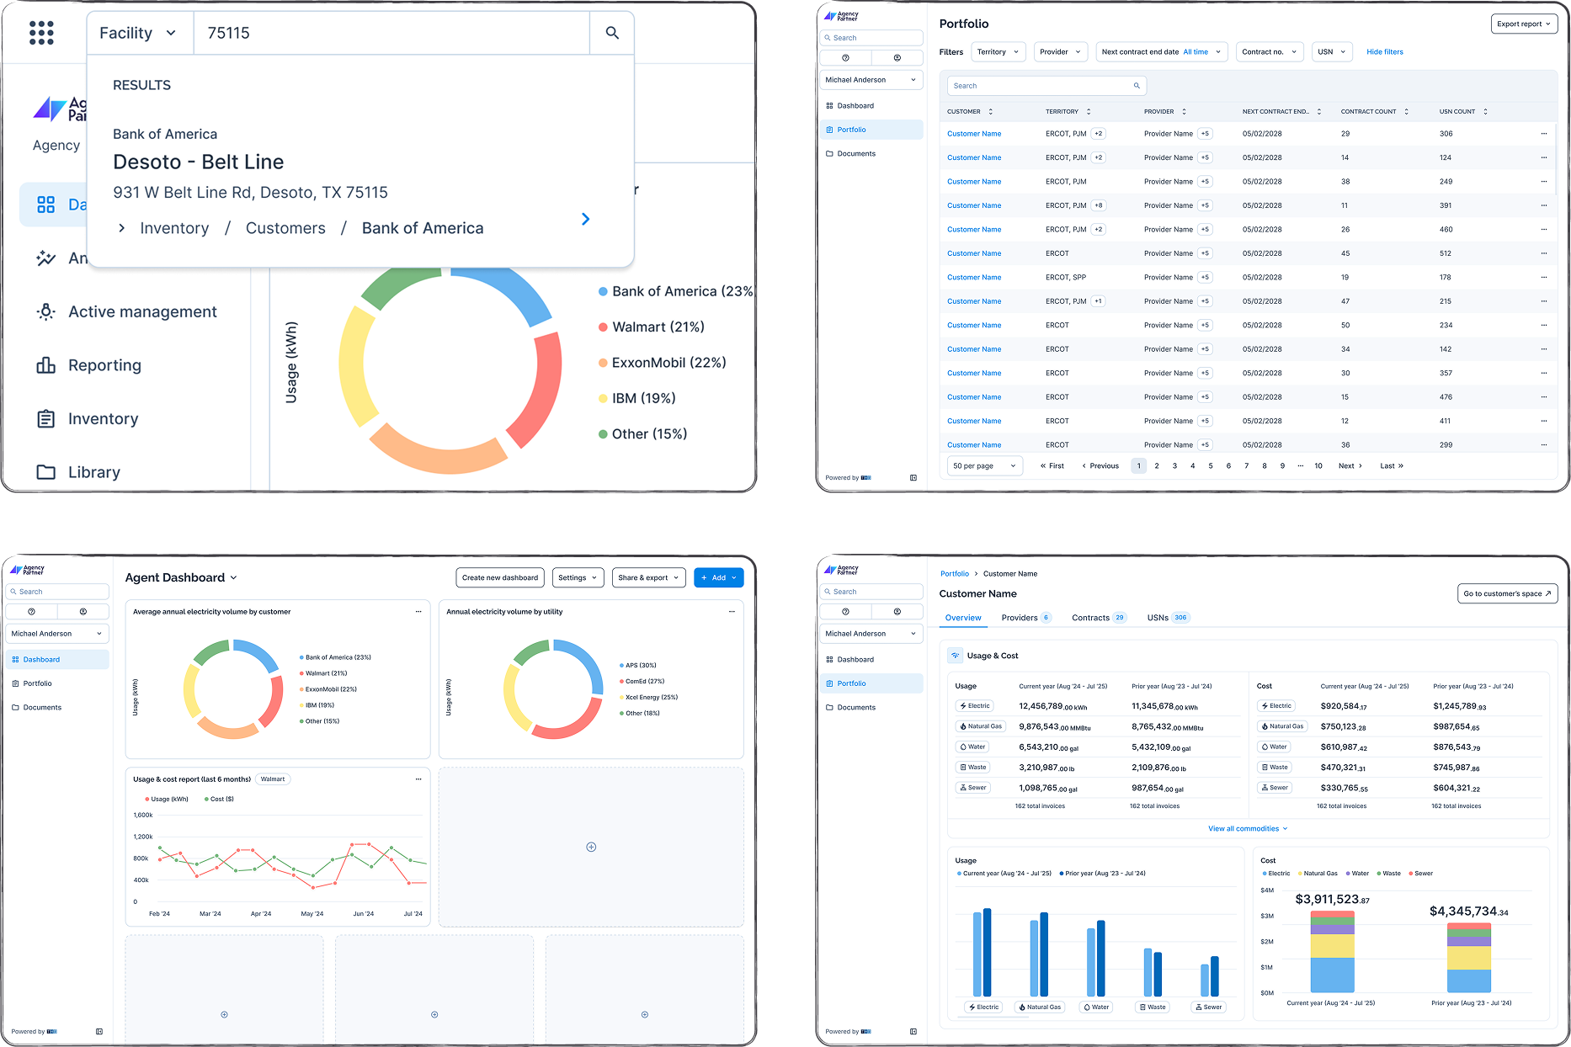Open the three-dot menu for the row with USN count 124
Image resolution: width=1571 pixels, height=1047 pixels.
tap(1544, 157)
